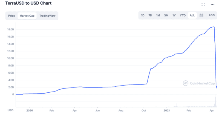
Task: Set chart range to 1M
Action: [158, 15]
